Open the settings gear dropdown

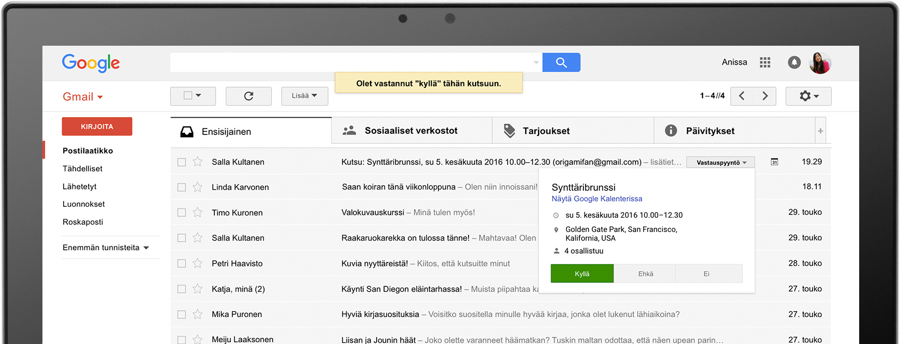808,96
